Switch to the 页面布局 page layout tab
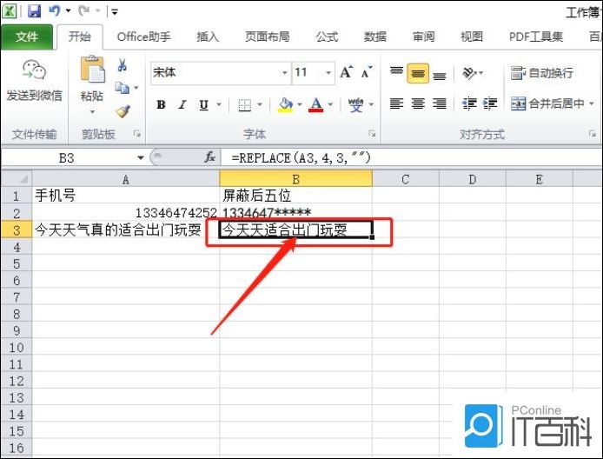The height and width of the screenshot is (459, 603). pyautogui.click(x=268, y=37)
